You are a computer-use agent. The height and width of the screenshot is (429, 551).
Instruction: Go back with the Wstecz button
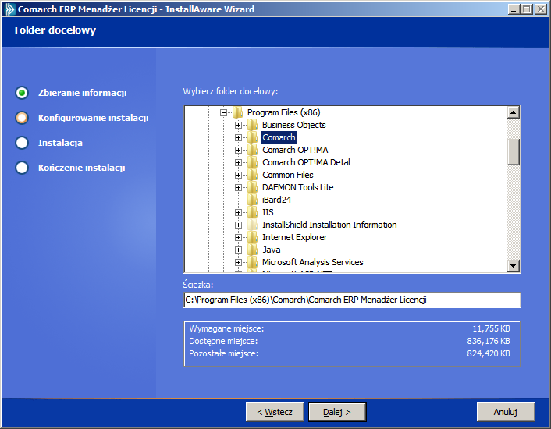click(275, 412)
